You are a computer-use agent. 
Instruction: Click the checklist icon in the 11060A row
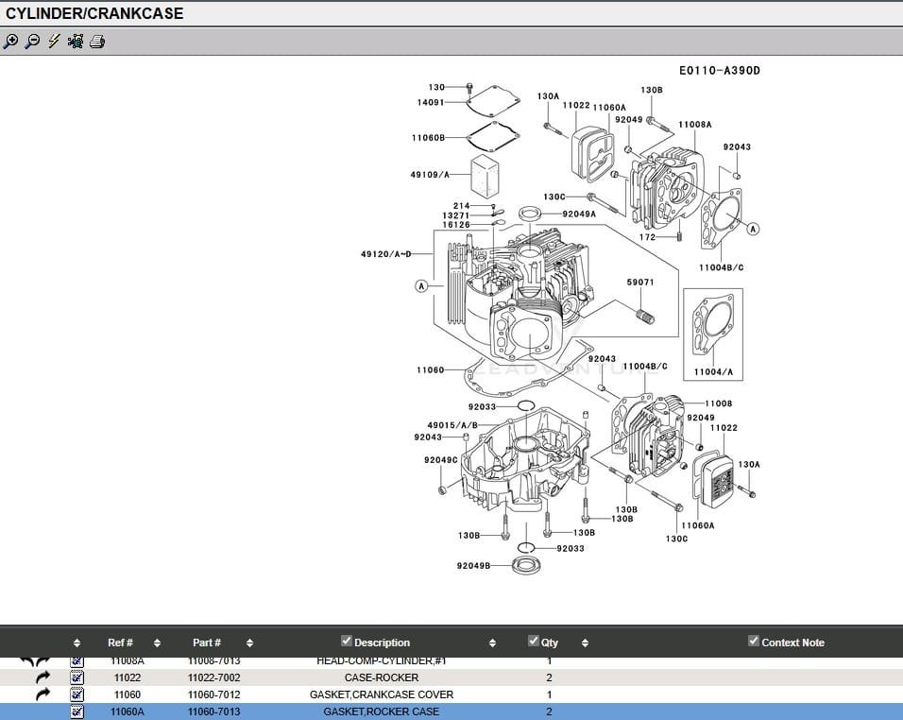[77, 711]
